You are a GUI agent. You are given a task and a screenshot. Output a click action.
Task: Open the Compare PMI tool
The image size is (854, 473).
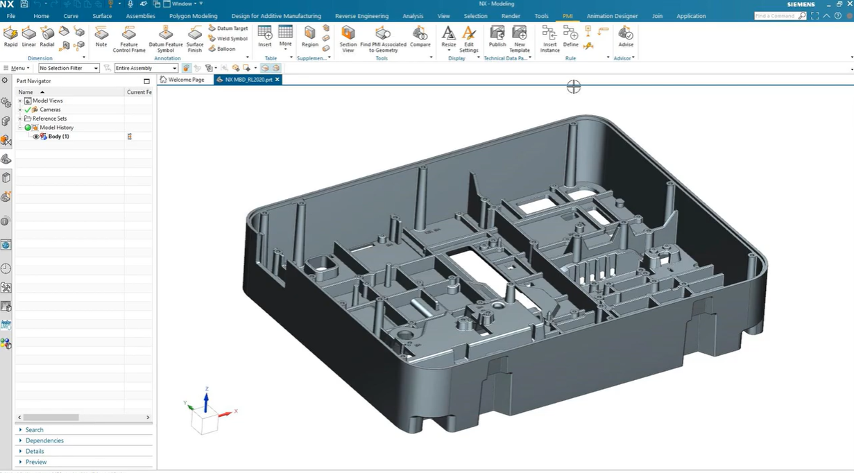tap(420, 37)
